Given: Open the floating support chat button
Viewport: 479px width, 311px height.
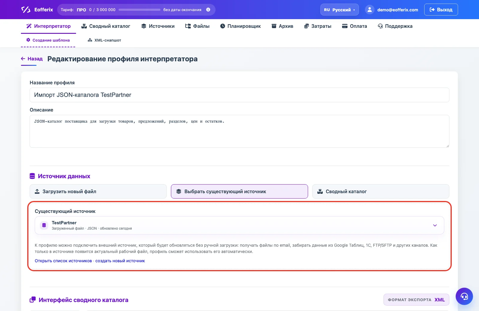Looking at the screenshot, I should 464,296.
